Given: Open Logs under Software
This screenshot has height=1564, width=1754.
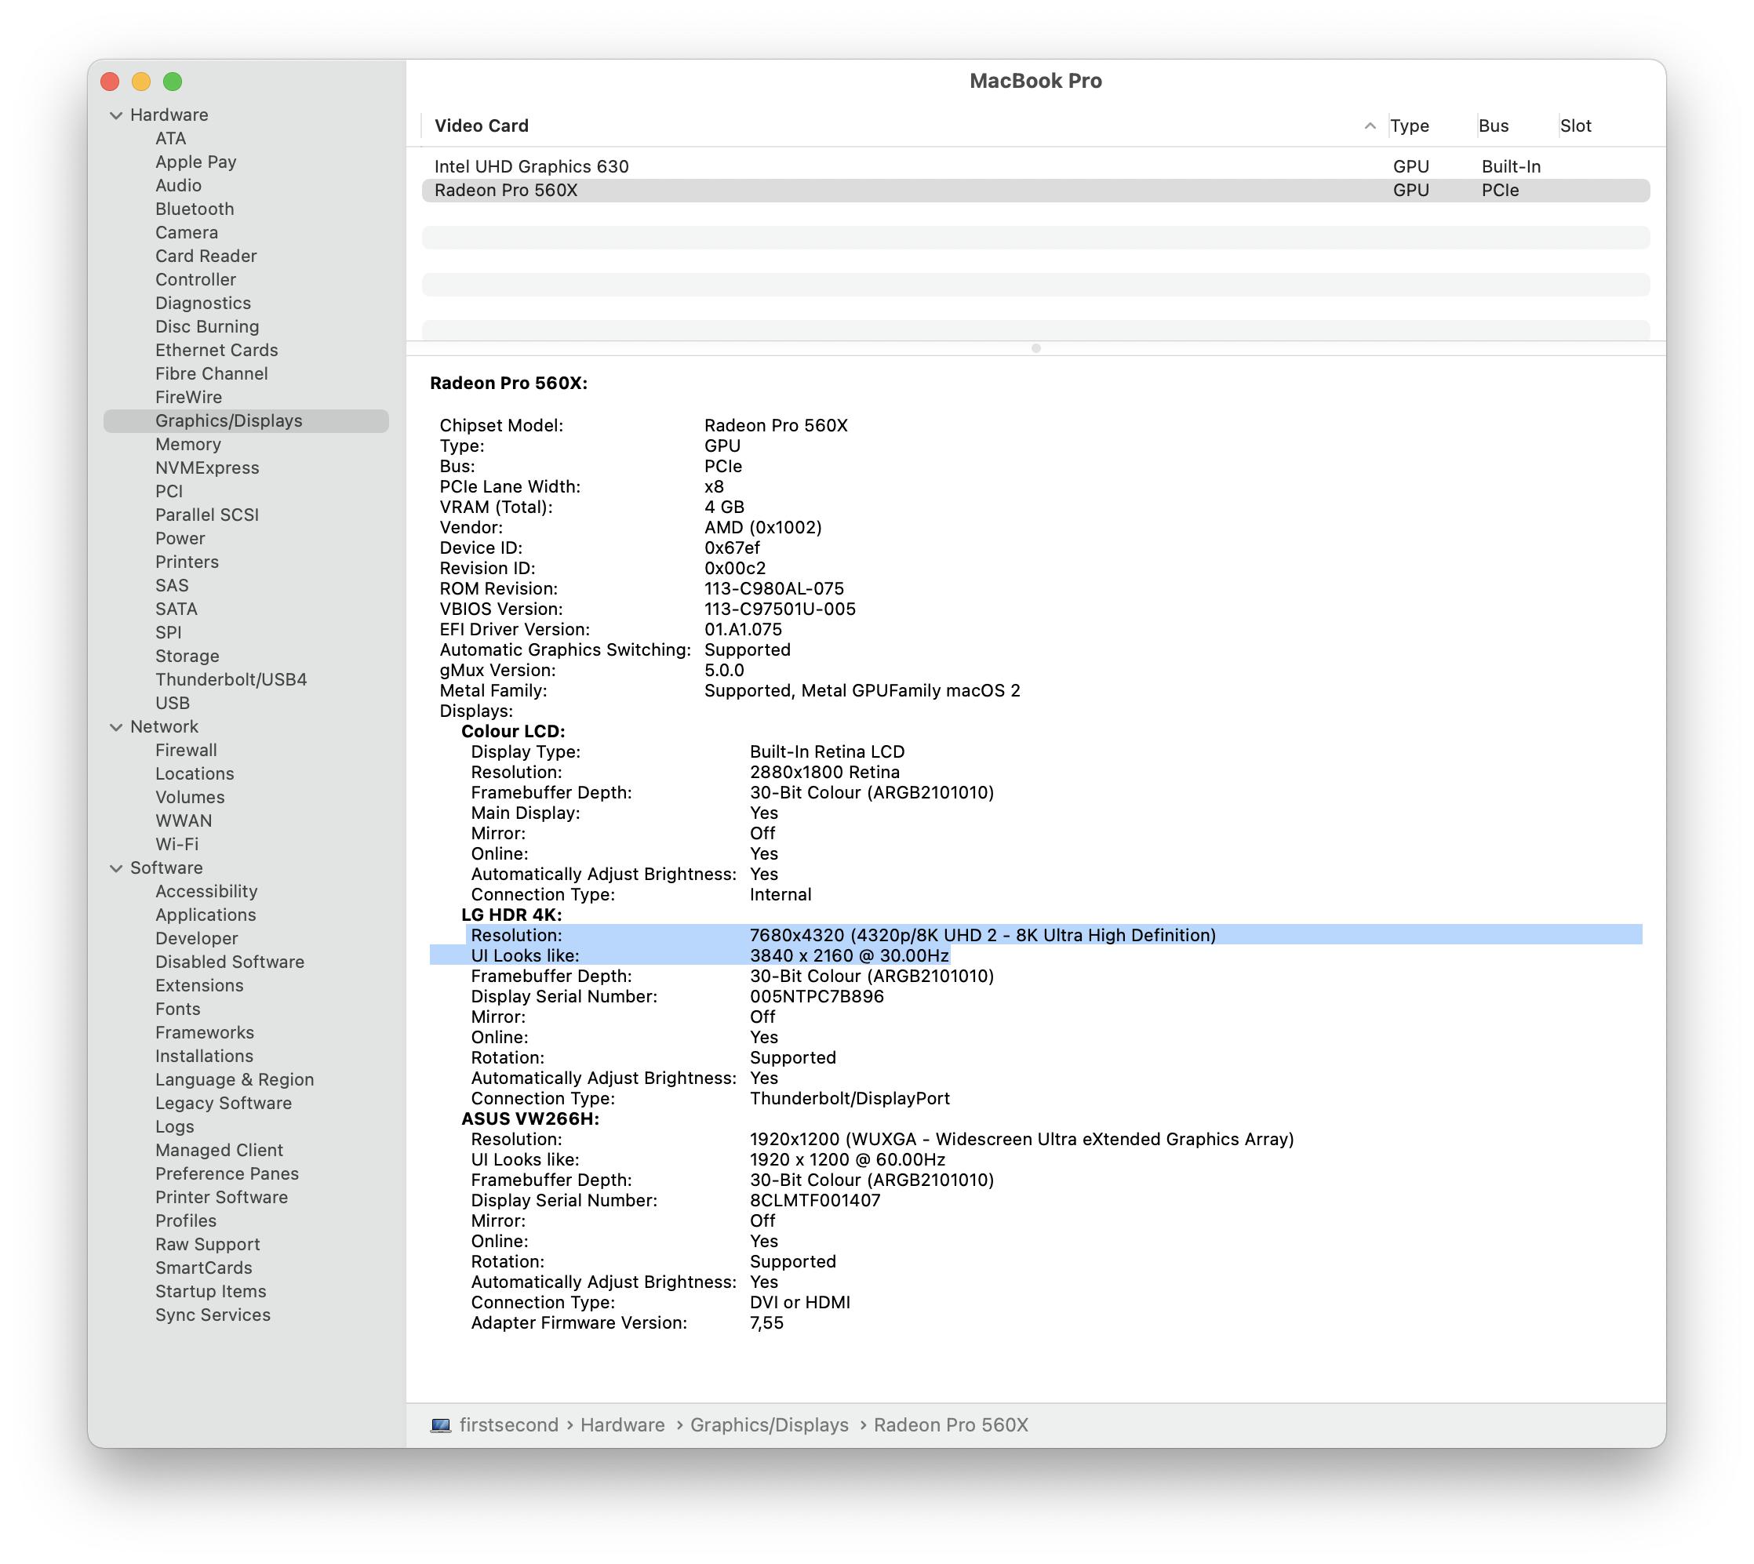Looking at the screenshot, I should click(x=174, y=1127).
